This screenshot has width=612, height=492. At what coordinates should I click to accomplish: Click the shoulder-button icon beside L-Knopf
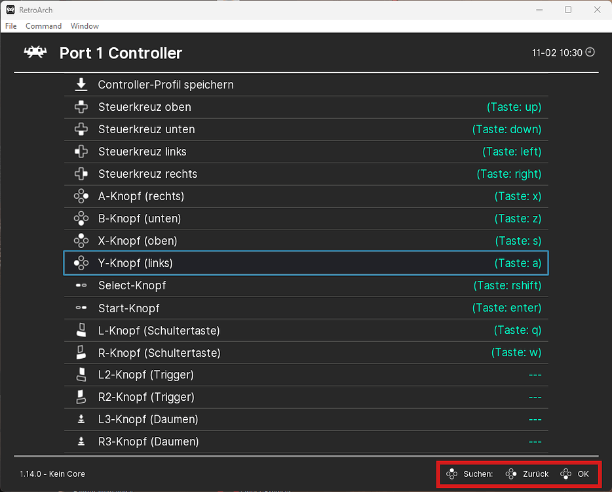pyautogui.click(x=81, y=330)
